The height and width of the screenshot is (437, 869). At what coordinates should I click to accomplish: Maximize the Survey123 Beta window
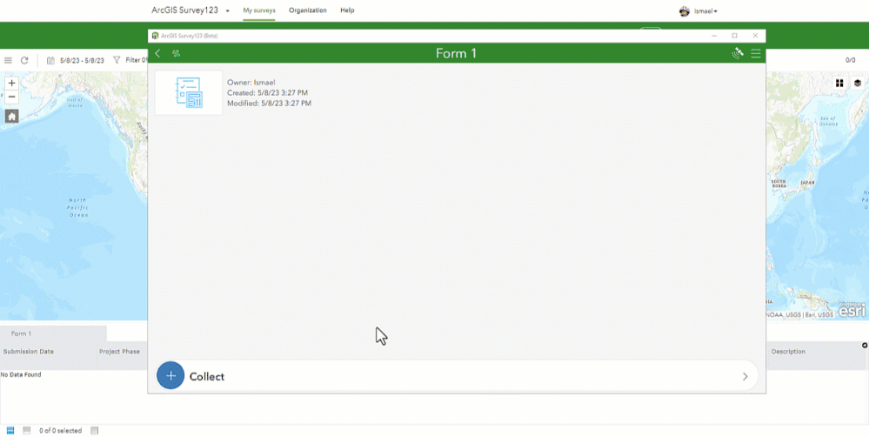734,36
